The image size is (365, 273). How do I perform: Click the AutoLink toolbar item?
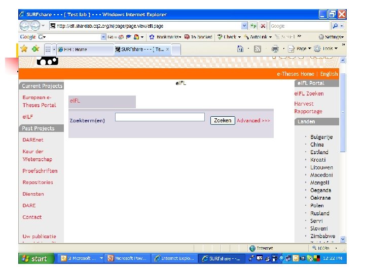tap(258, 37)
